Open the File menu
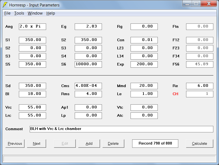Image resolution: width=219 pixels, height=165 pixels. coord(7,13)
